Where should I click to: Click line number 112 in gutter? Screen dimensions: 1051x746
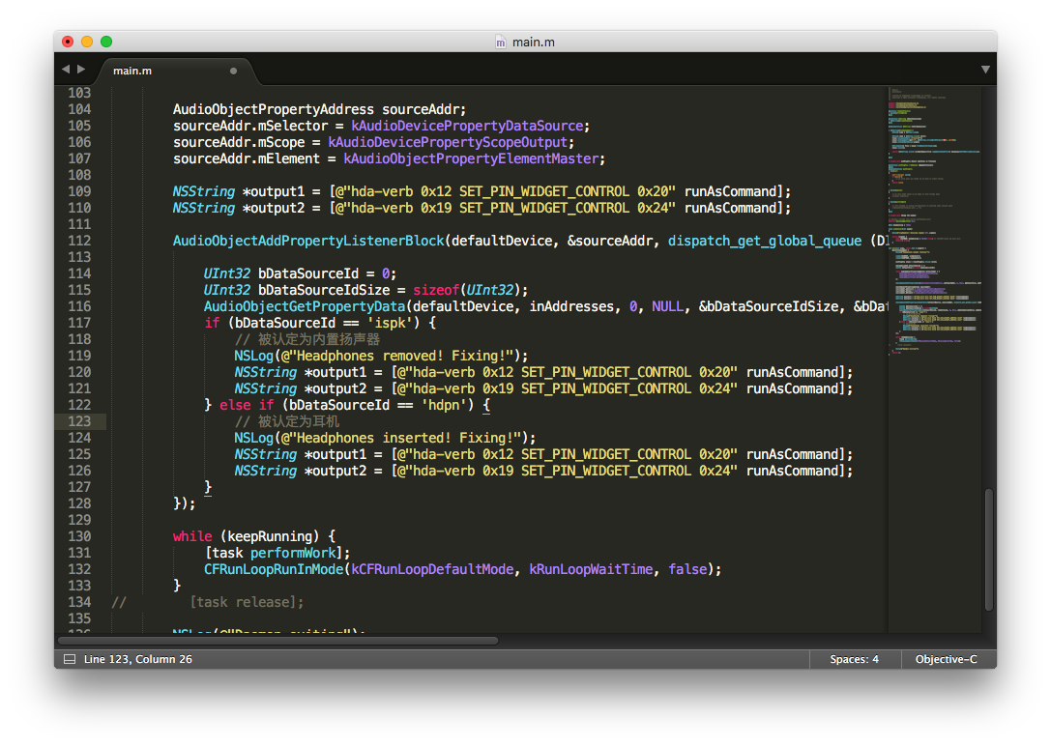(79, 241)
